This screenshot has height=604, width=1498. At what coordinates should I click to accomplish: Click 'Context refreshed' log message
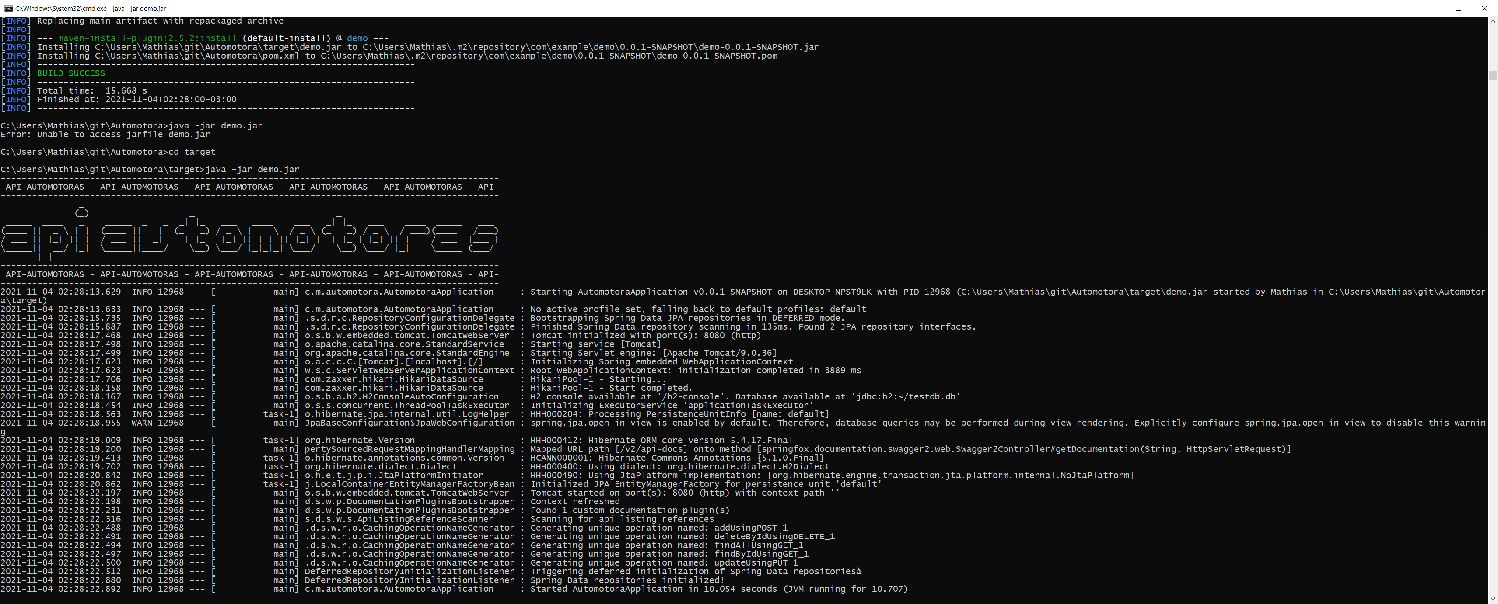tap(574, 501)
